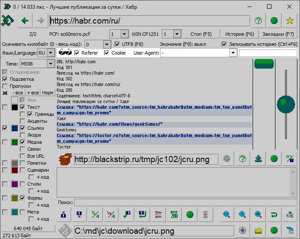
Task: Toggle the UTF8 (F8) checkbox
Action: coord(117,44)
